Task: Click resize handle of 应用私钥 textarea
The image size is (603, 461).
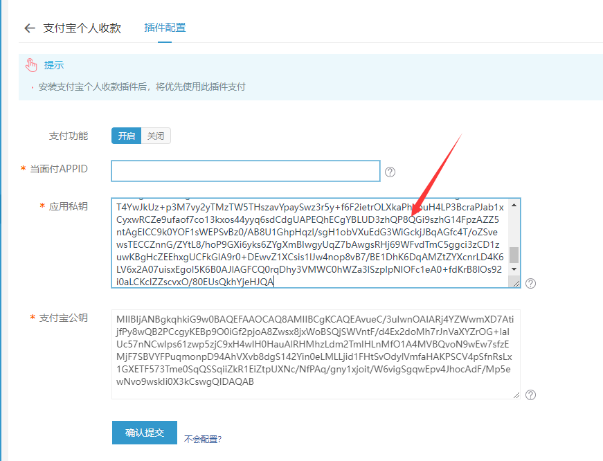Action: click(516, 284)
